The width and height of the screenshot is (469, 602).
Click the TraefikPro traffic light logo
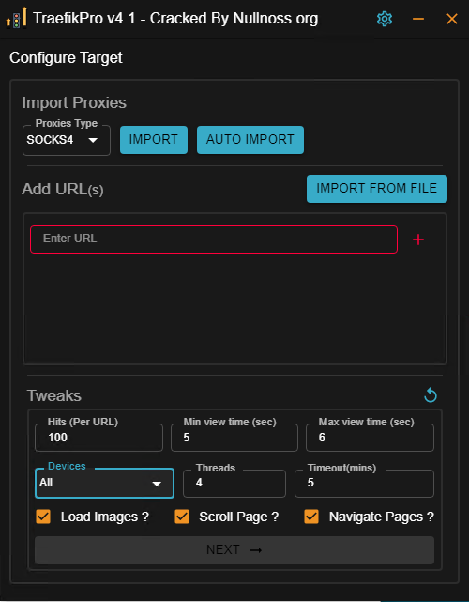[16, 18]
